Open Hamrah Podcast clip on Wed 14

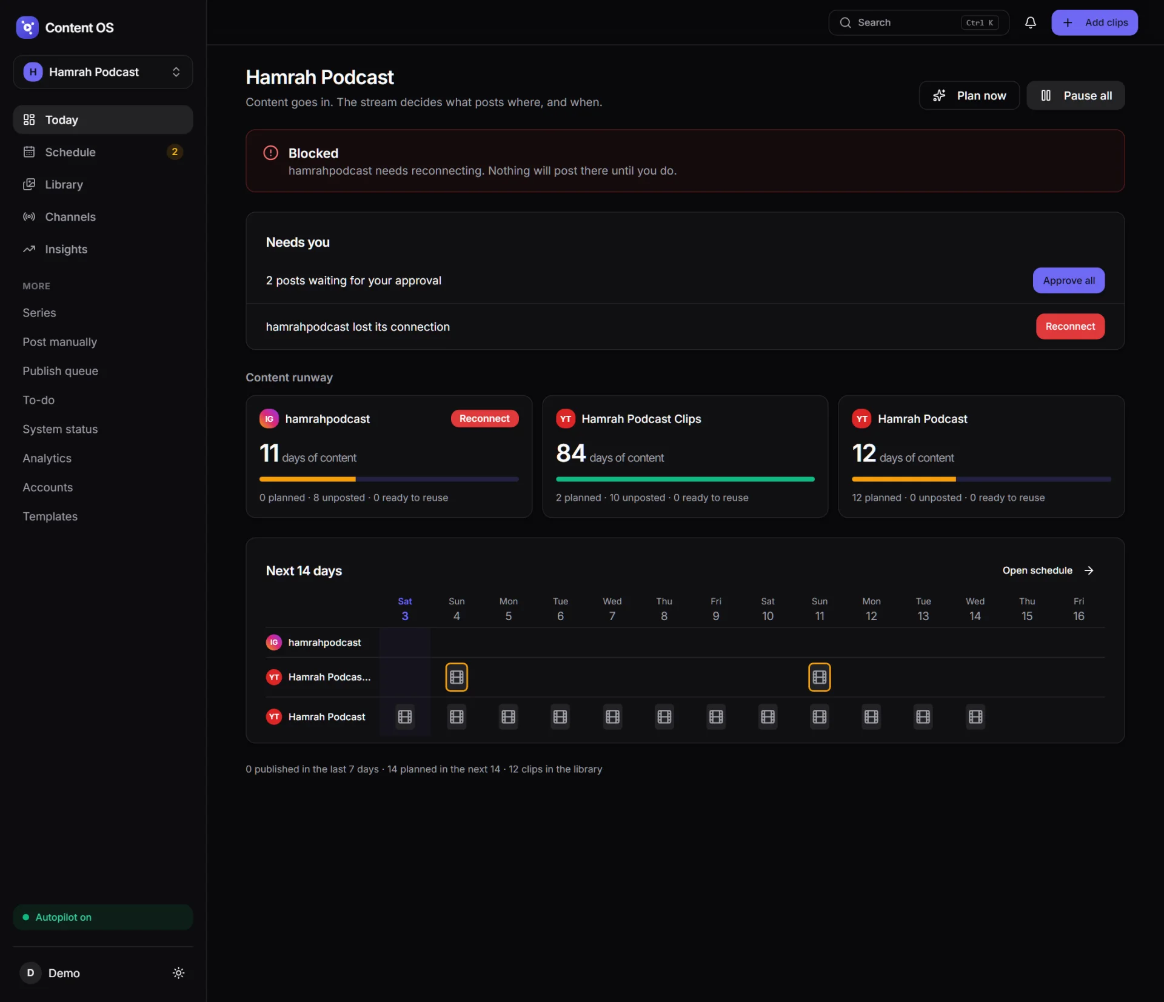point(975,717)
